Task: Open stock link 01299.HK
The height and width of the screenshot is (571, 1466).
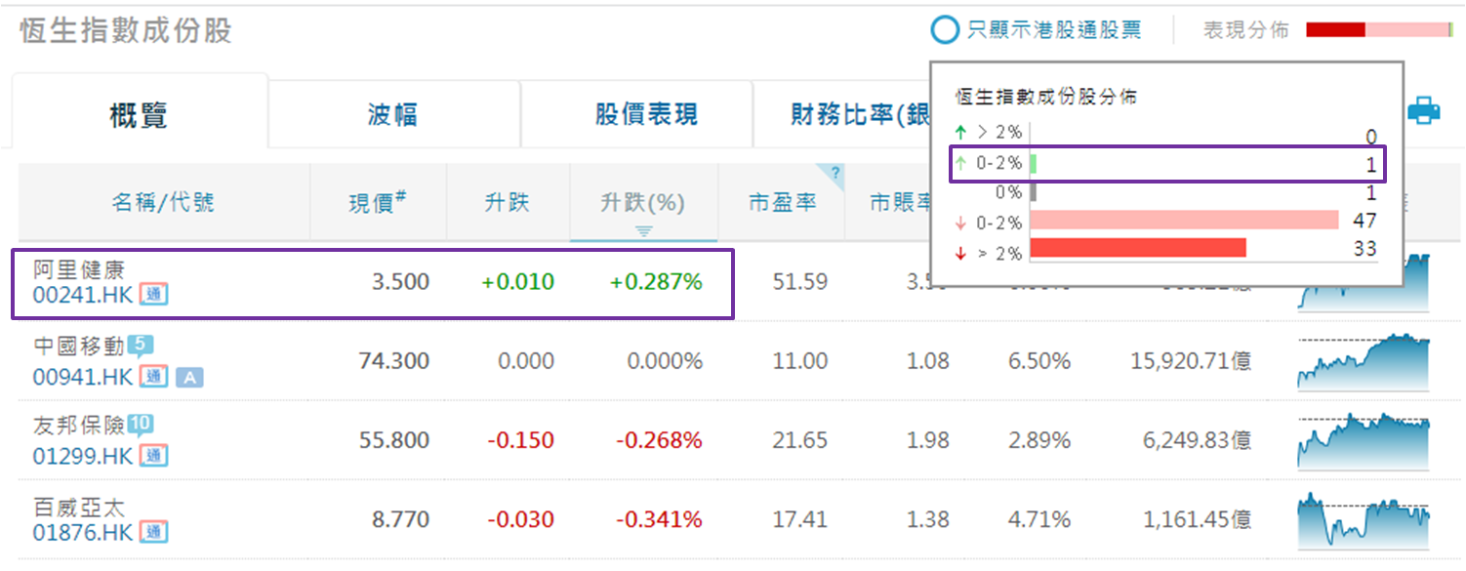Action: coord(82,456)
